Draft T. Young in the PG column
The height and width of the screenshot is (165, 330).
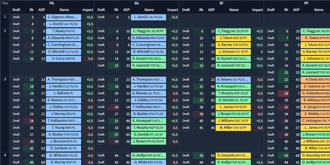click(16, 128)
